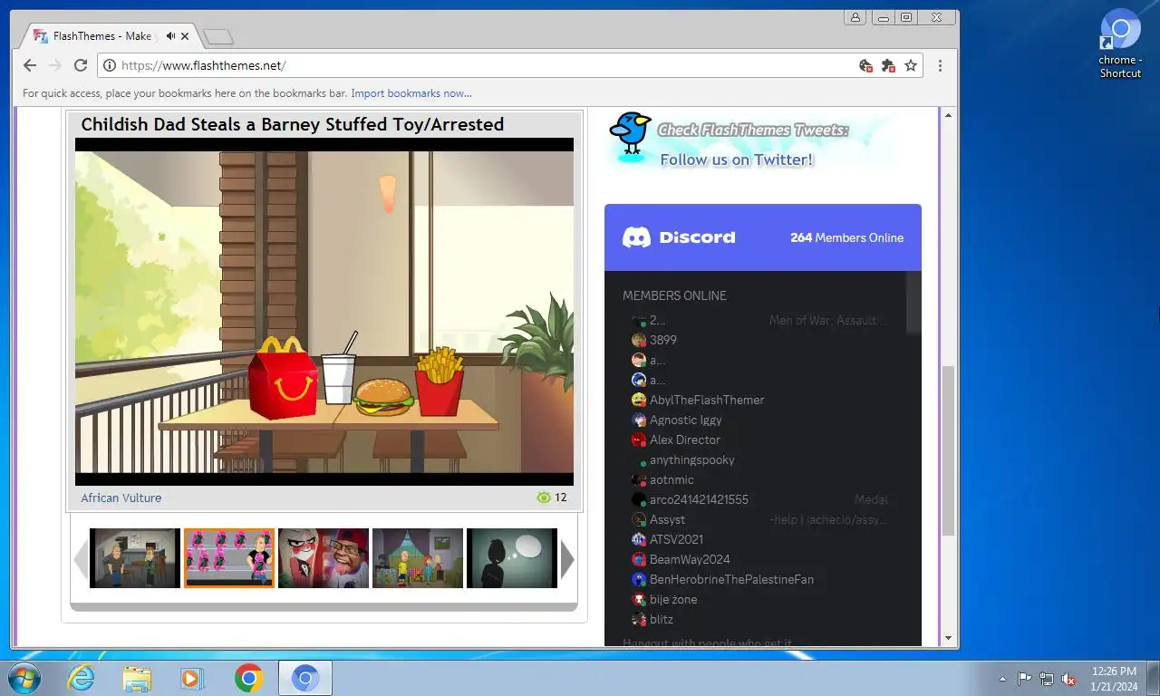Open the African Vulture author link

(121, 498)
